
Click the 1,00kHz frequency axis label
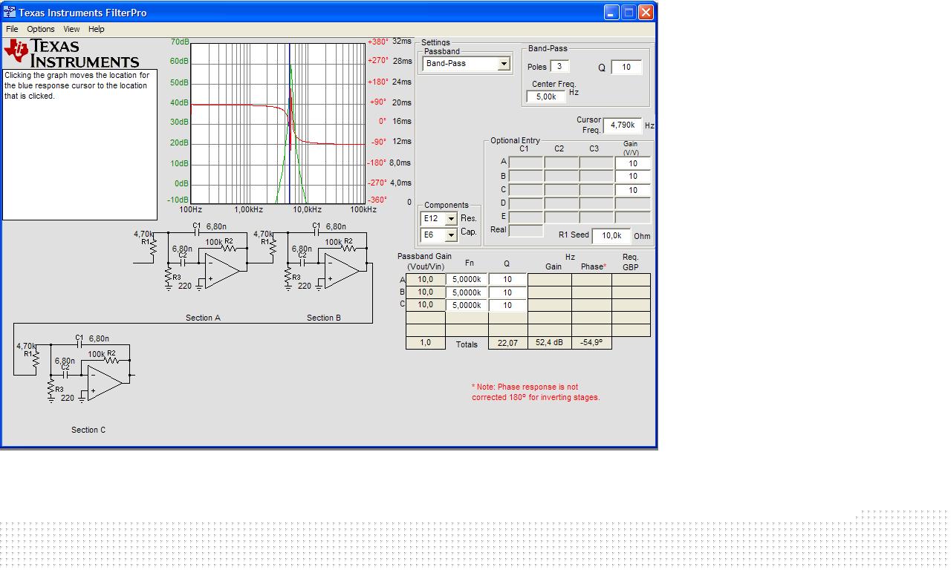(248, 209)
